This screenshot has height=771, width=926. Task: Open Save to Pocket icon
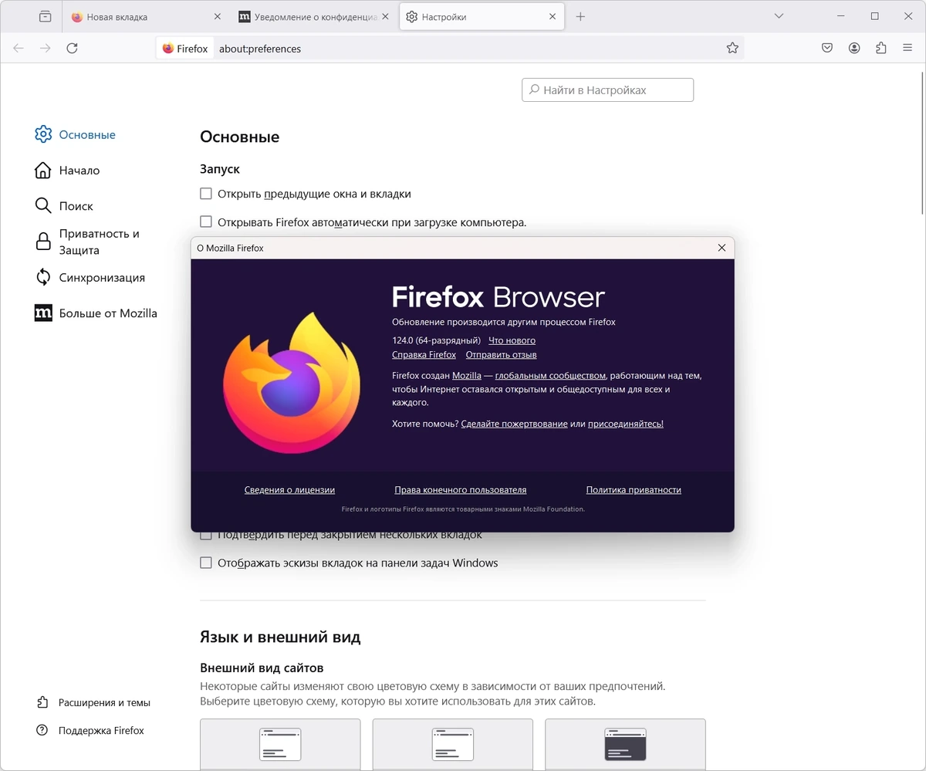point(827,48)
